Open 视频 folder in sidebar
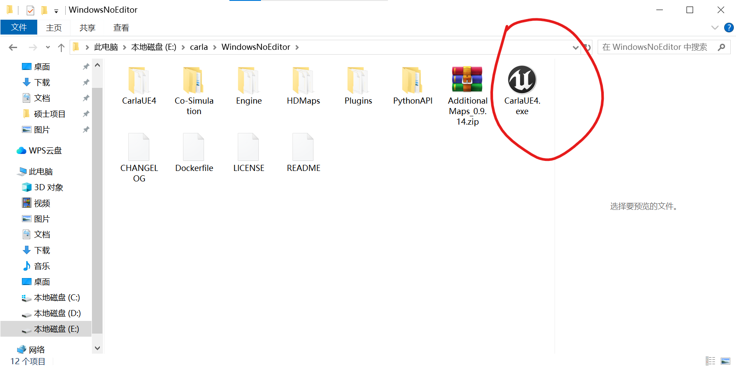Image resolution: width=736 pixels, height=369 pixels. (x=36, y=203)
